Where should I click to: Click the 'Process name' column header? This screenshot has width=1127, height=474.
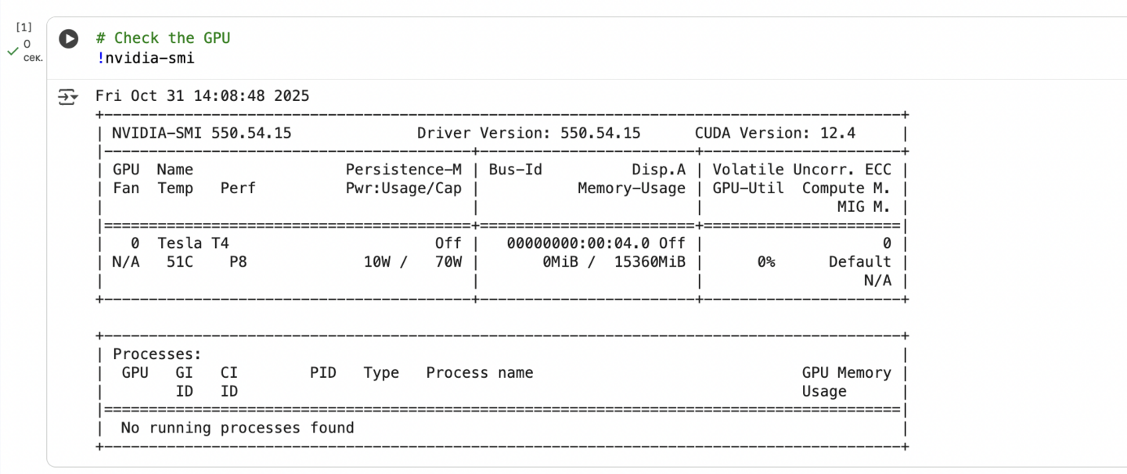(479, 373)
